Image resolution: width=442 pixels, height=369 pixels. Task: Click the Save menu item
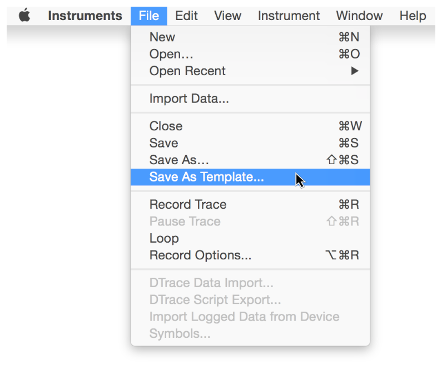[x=163, y=143]
